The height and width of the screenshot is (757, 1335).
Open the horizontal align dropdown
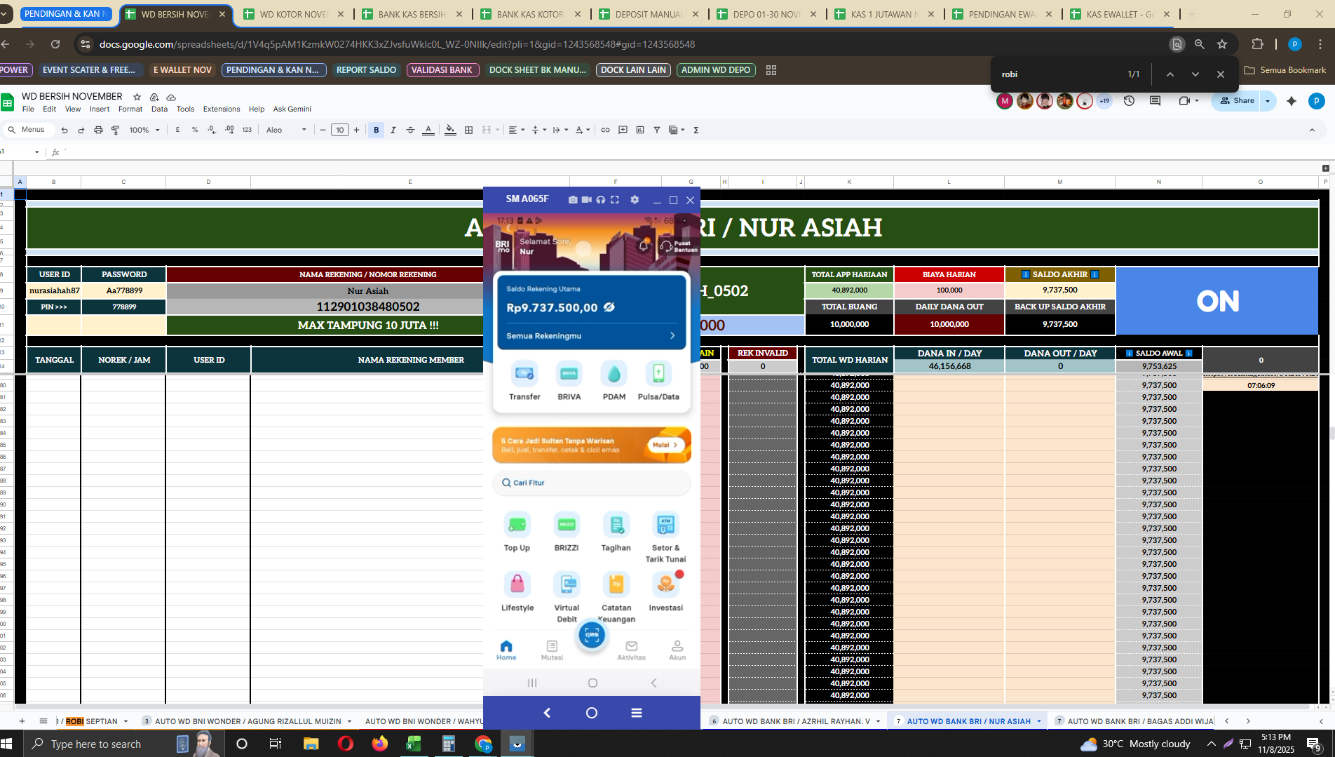click(x=516, y=130)
